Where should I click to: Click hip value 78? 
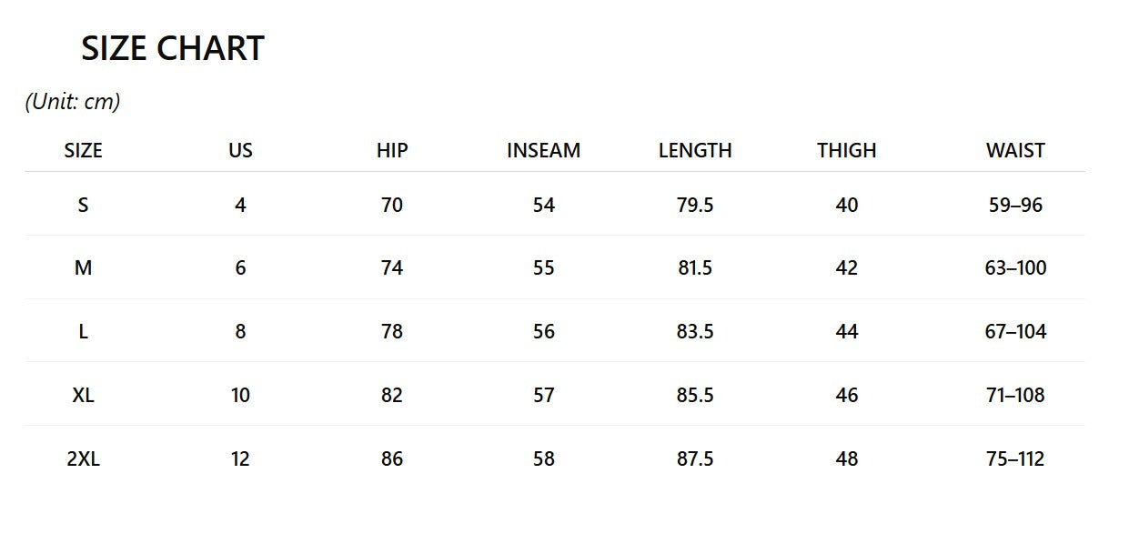(392, 332)
